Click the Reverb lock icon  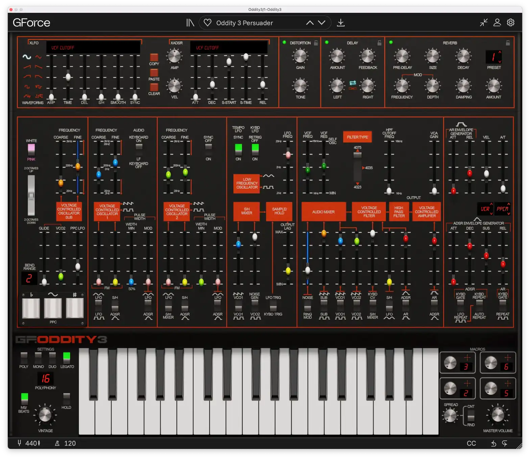508,43
